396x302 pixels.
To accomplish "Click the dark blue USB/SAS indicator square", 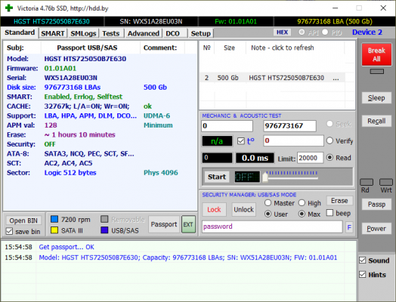I will 104,230.
